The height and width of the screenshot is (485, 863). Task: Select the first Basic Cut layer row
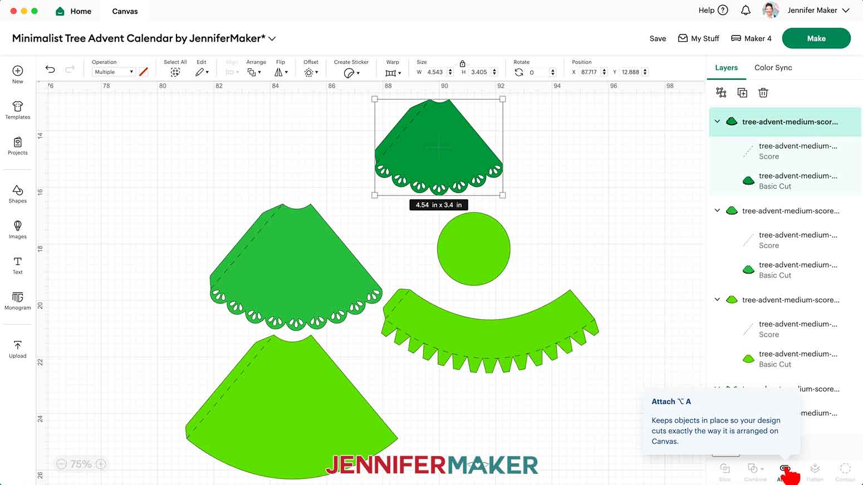pos(785,181)
